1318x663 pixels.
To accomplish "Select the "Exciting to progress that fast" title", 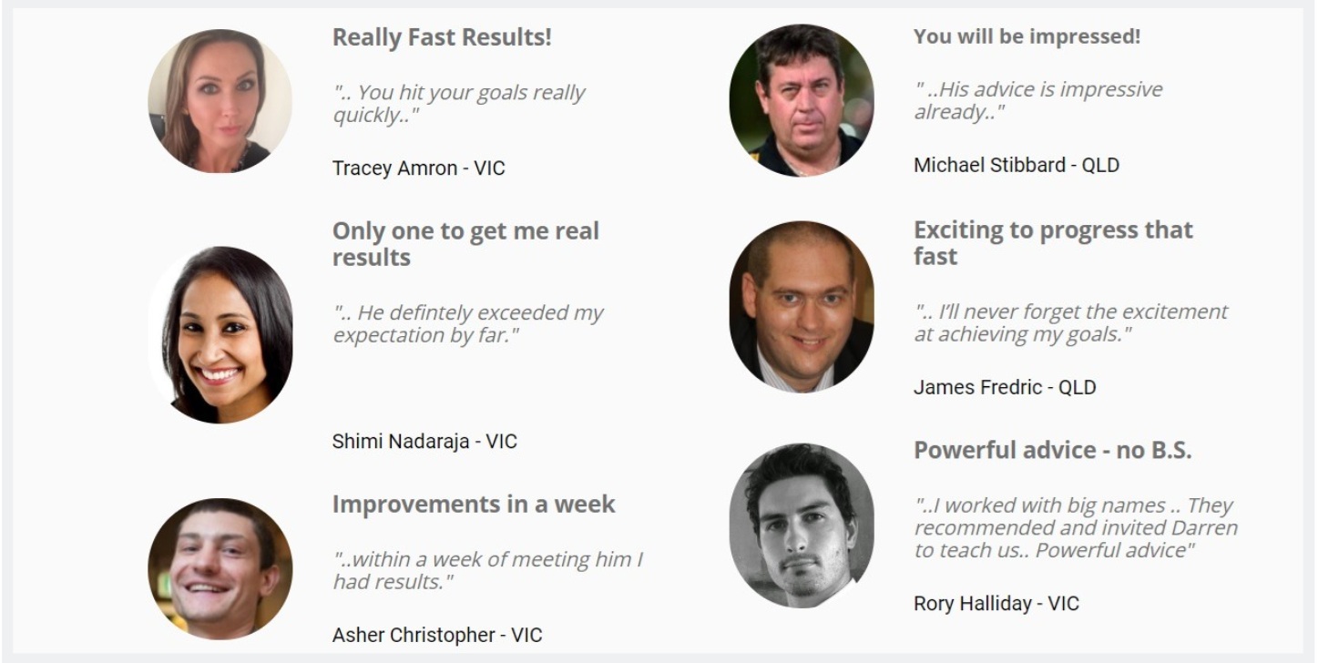I will pyautogui.click(x=1053, y=242).
